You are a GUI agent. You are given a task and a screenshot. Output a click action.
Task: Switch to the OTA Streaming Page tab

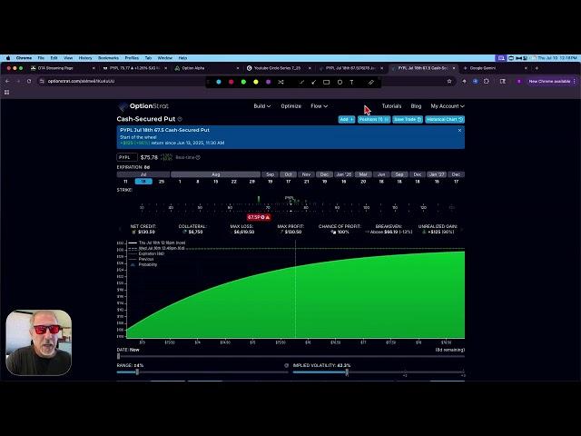point(61,68)
